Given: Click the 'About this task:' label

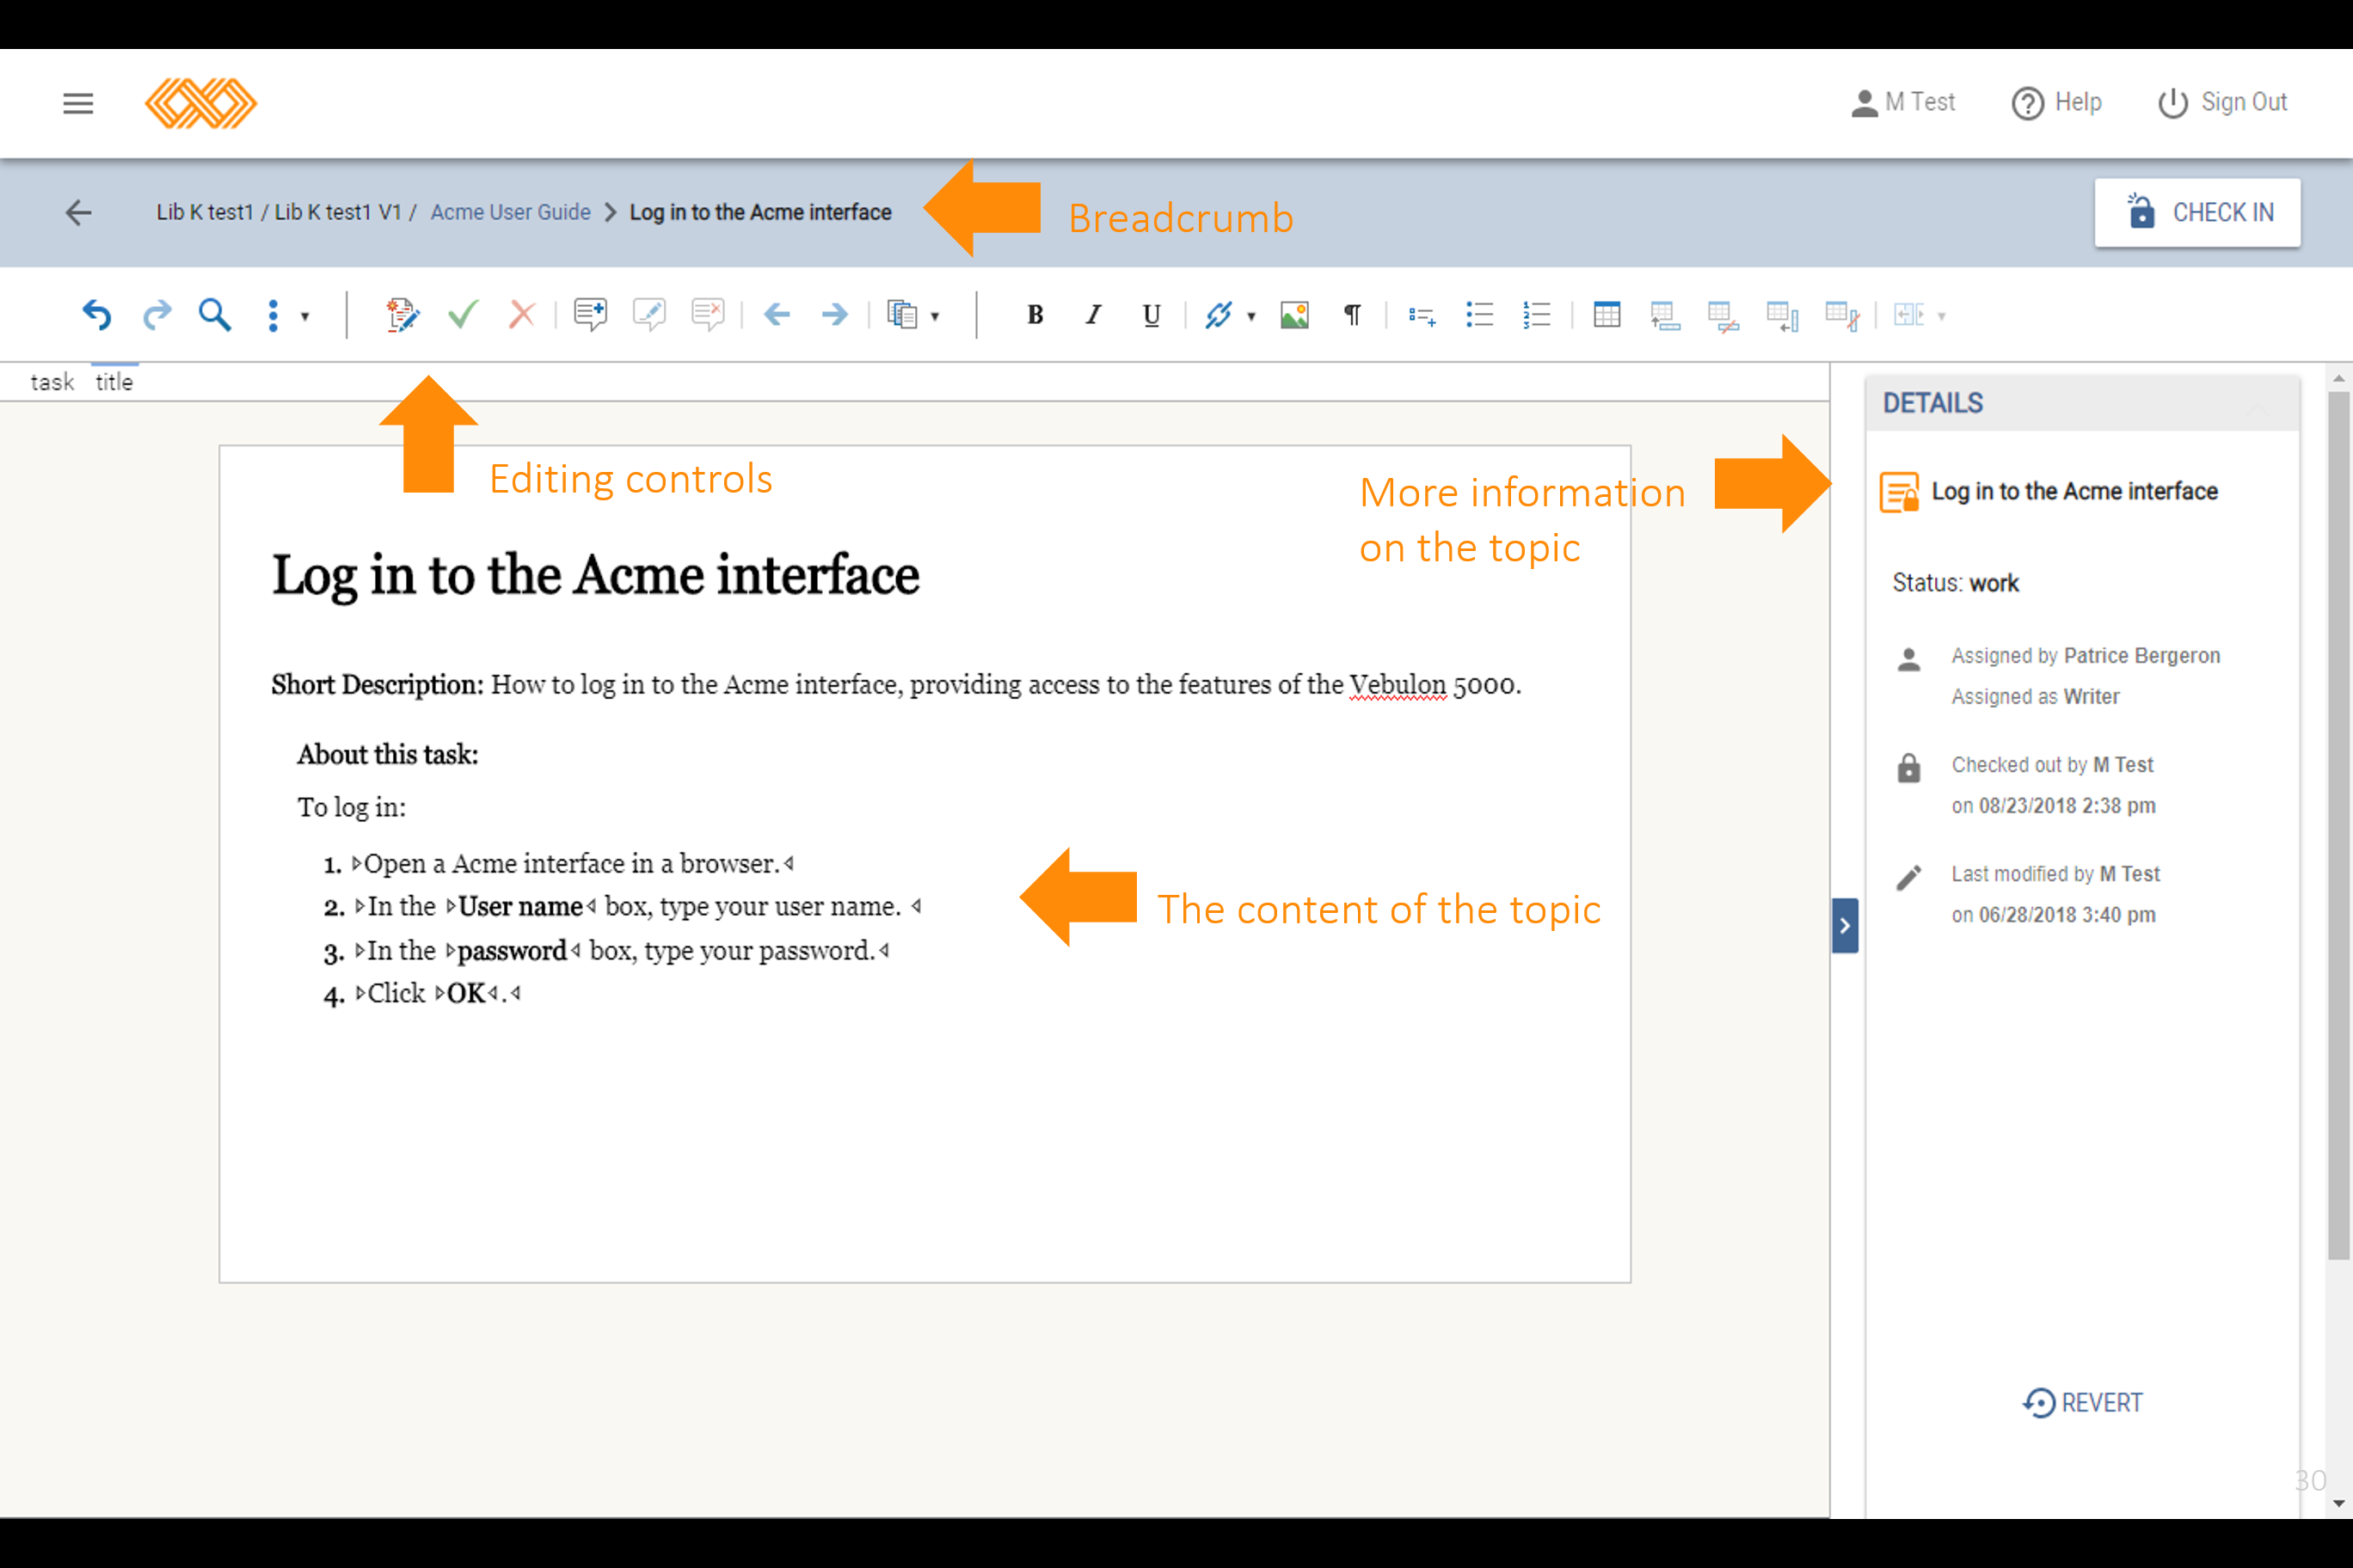Looking at the screenshot, I should tap(387, 755).
